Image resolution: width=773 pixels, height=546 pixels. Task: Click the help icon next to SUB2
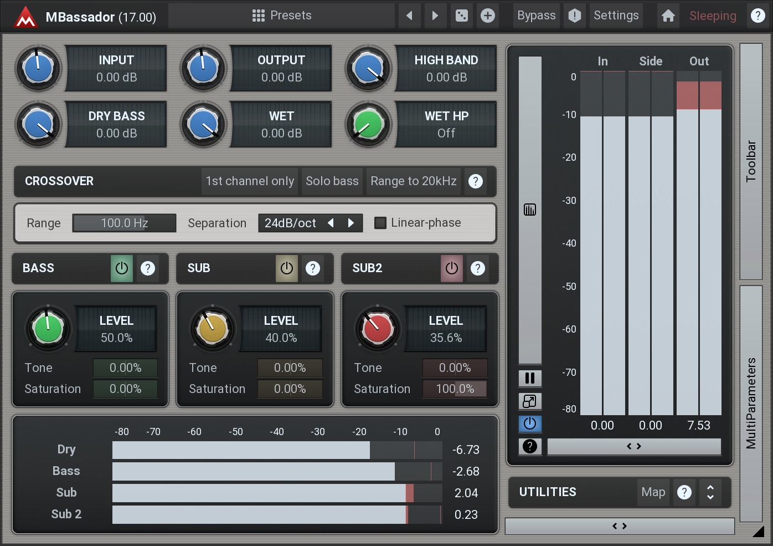tap(477, 268)
